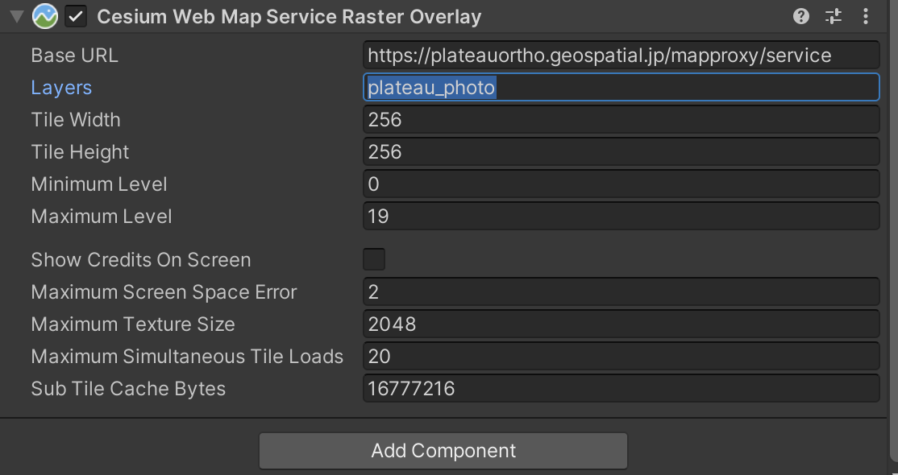Click the Sub Tile Cache Bytes label
This screenshot has height=475, width=898.
point(128,389)
